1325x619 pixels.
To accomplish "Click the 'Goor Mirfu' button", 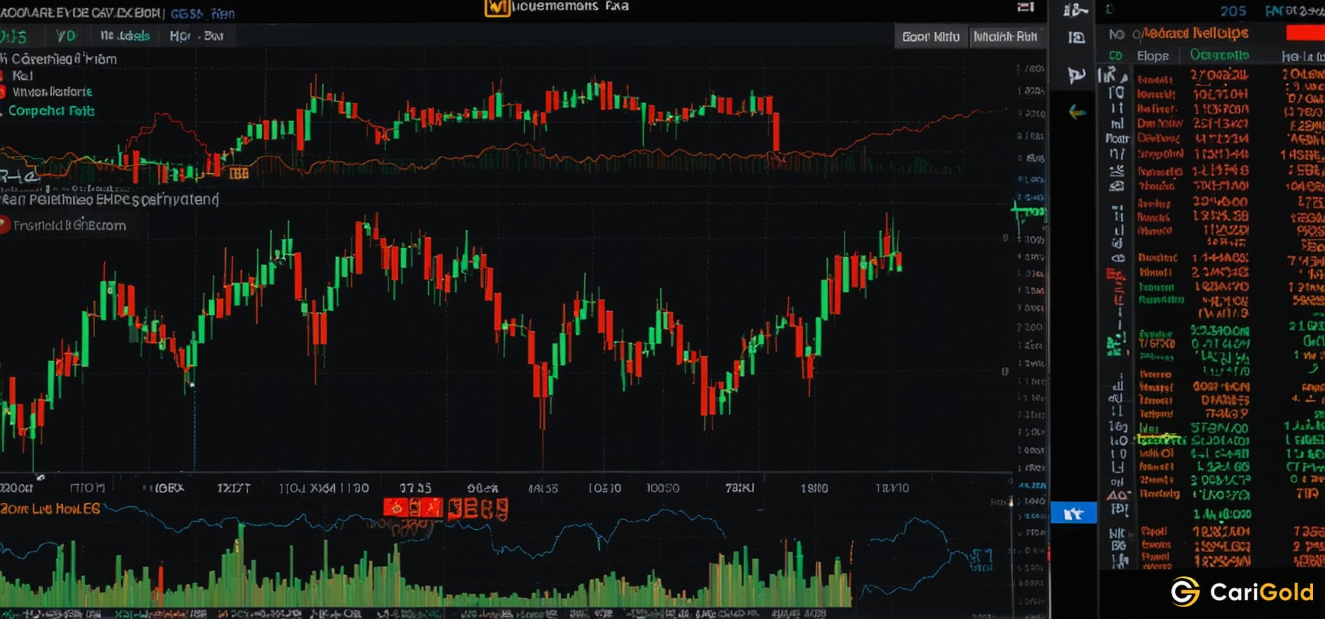I will click(930, 37).
